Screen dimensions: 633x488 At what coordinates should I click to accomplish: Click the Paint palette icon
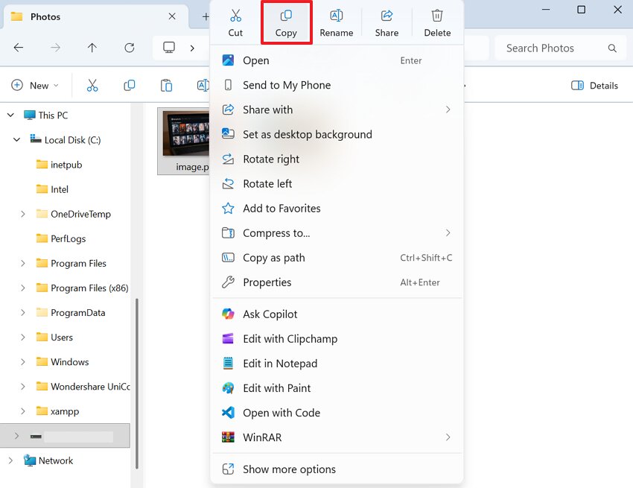pyautogui.click(x=228, y=388)
